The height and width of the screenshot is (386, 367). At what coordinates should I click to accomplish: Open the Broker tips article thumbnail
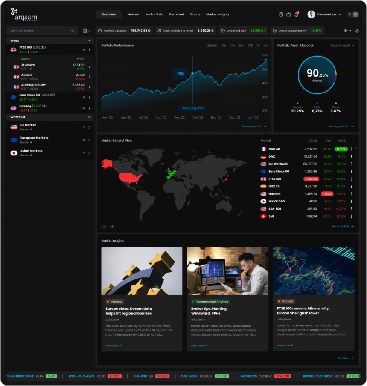227,271
